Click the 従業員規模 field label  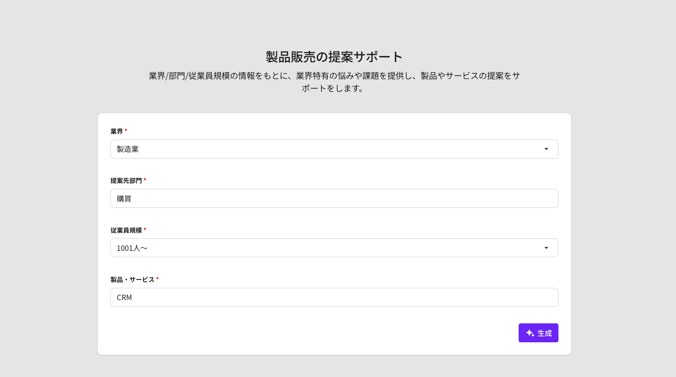click(126, 230)
